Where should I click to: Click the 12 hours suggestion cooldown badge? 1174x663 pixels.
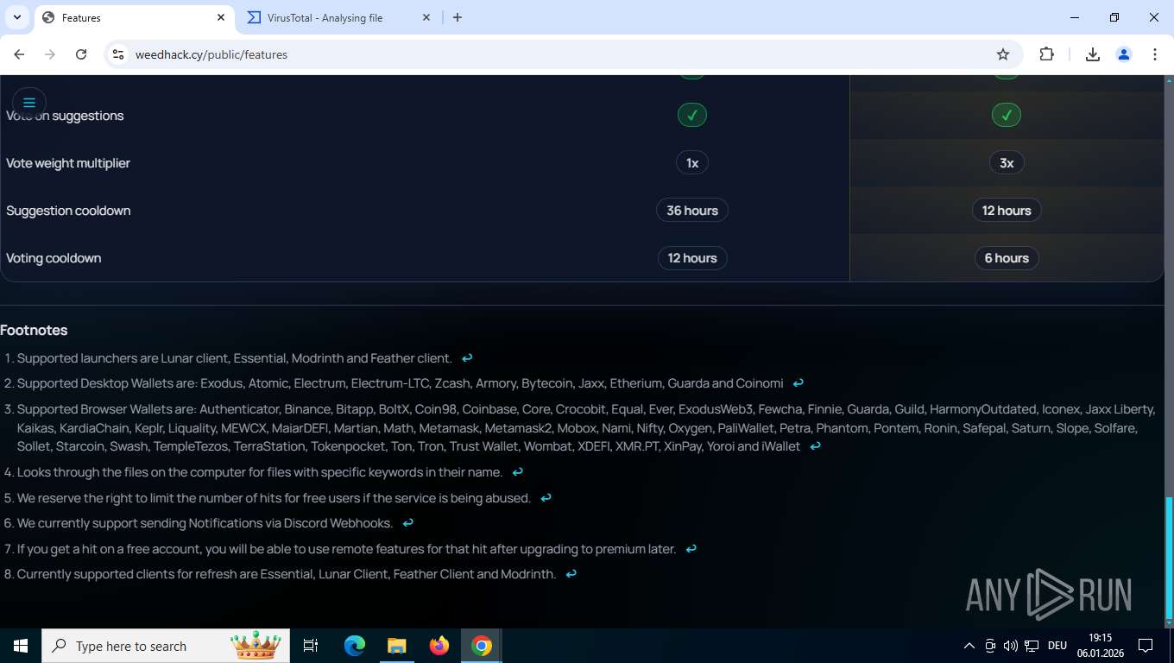(x=1007, y=211)
